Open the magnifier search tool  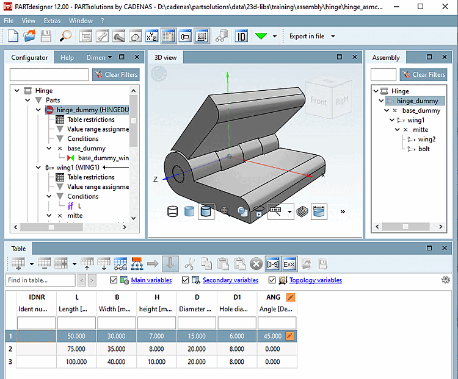66,36
